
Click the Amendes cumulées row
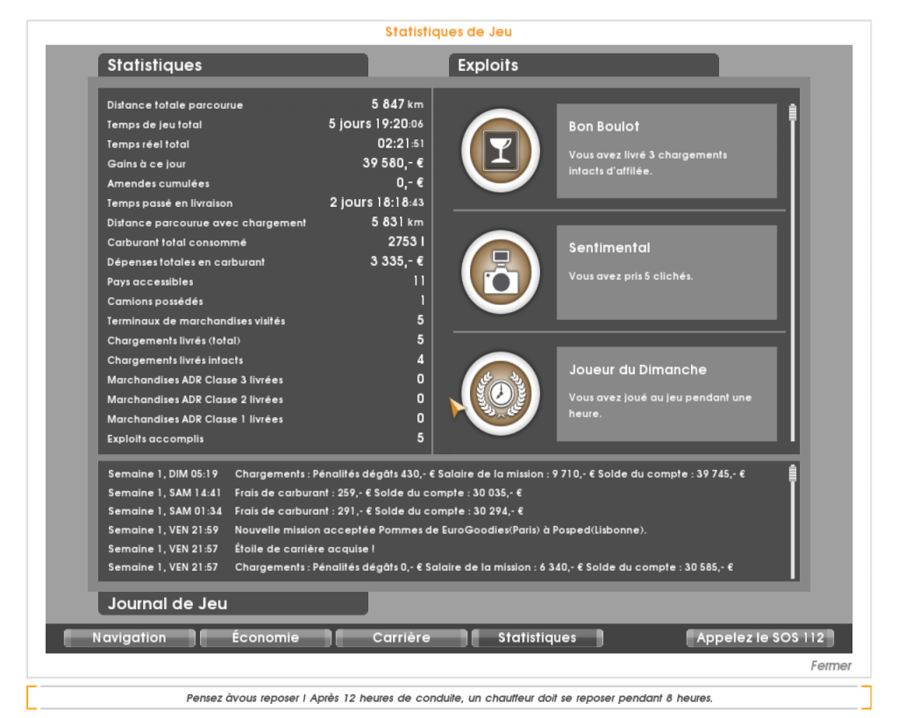pyautogui.click(x=265, y=183)
